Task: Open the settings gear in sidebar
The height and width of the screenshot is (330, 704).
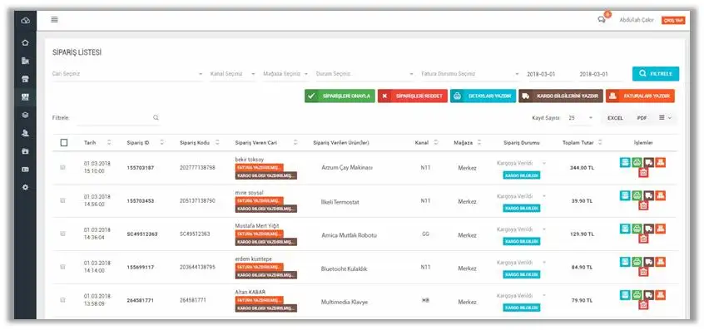Action: (25, 187)
